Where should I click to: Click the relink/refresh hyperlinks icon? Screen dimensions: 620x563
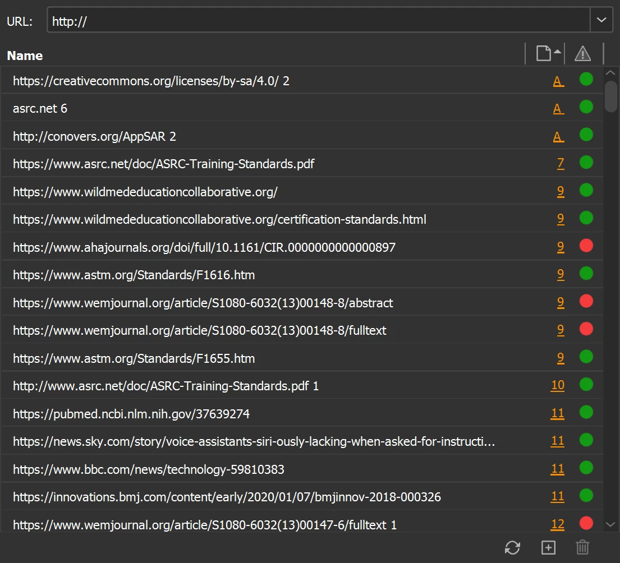pyautogui.click(x=512, y=548)
